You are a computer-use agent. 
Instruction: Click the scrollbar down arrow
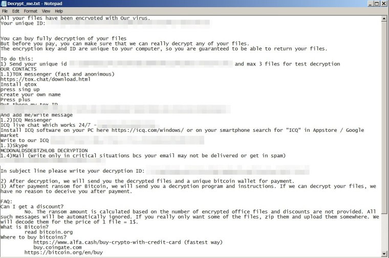(384, 253)
